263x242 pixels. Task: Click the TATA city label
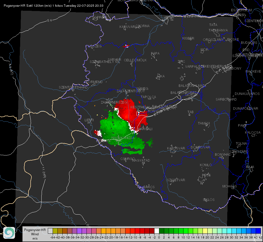pyautogui.click(x=213, y=25)
